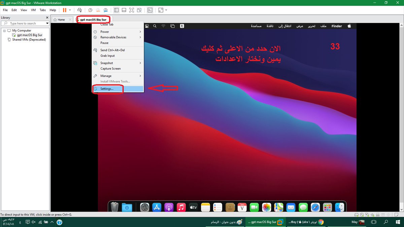Open Messages app in the dock

tap(303, 207)
